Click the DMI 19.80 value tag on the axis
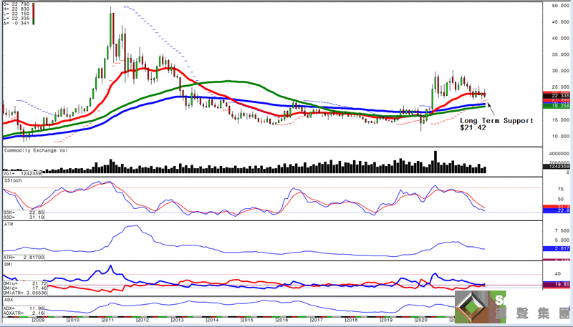The image size is (573, 327). pos(559,284)
